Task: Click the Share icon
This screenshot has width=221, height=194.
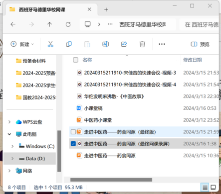Action: (x=124, y=44)
